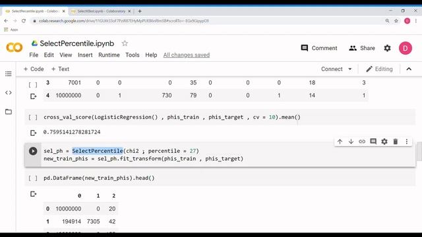Move cell up with arrow icon
The image size is (422, 237).
click(x=340, y=142)
